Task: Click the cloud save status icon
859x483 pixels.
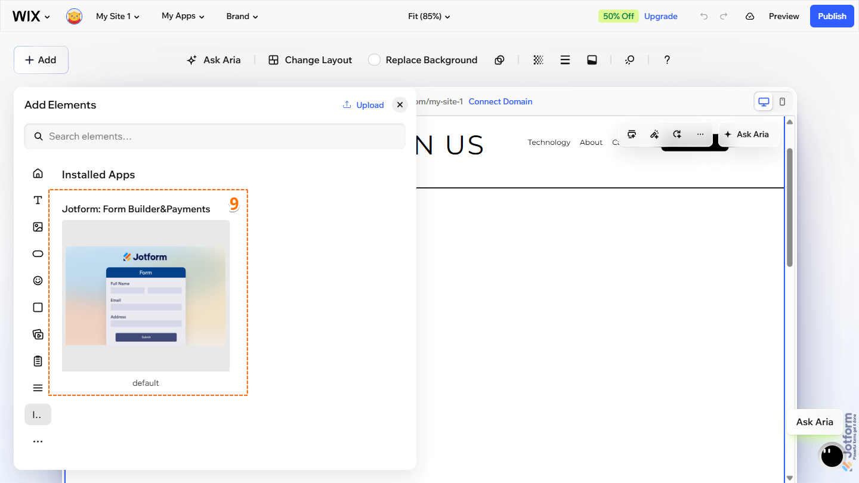Action: pyautogui.click(x=750, y=17)
